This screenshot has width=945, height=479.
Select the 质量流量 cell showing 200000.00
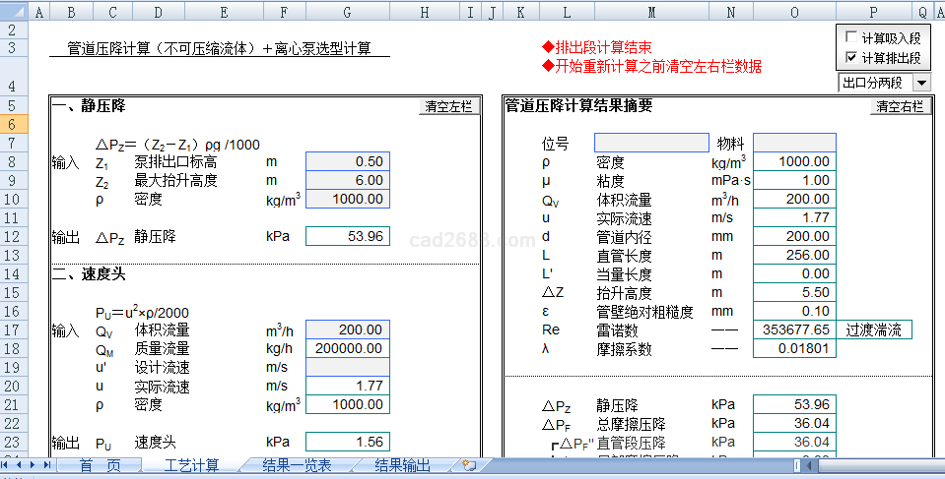tap(347, 349)
